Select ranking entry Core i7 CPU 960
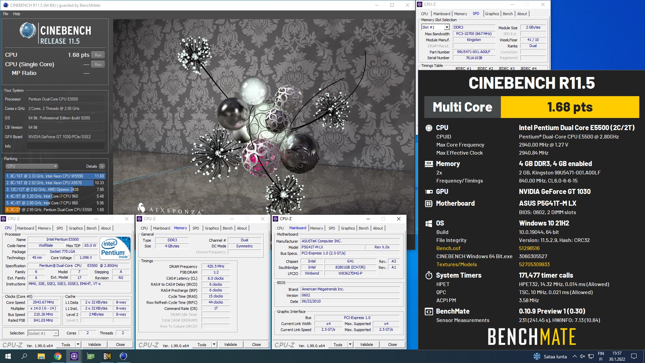This screenshot has height=363, width=645. 55,196
